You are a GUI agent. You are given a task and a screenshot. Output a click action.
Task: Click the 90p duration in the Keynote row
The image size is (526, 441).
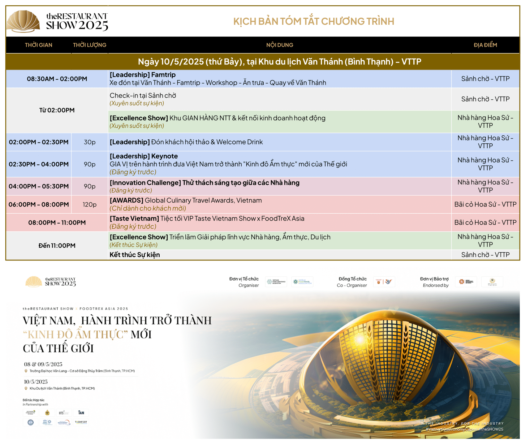tap(90, 164)
